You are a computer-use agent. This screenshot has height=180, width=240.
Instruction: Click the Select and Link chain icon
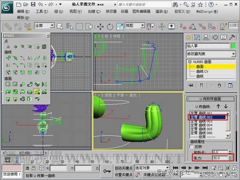(9, 26)
